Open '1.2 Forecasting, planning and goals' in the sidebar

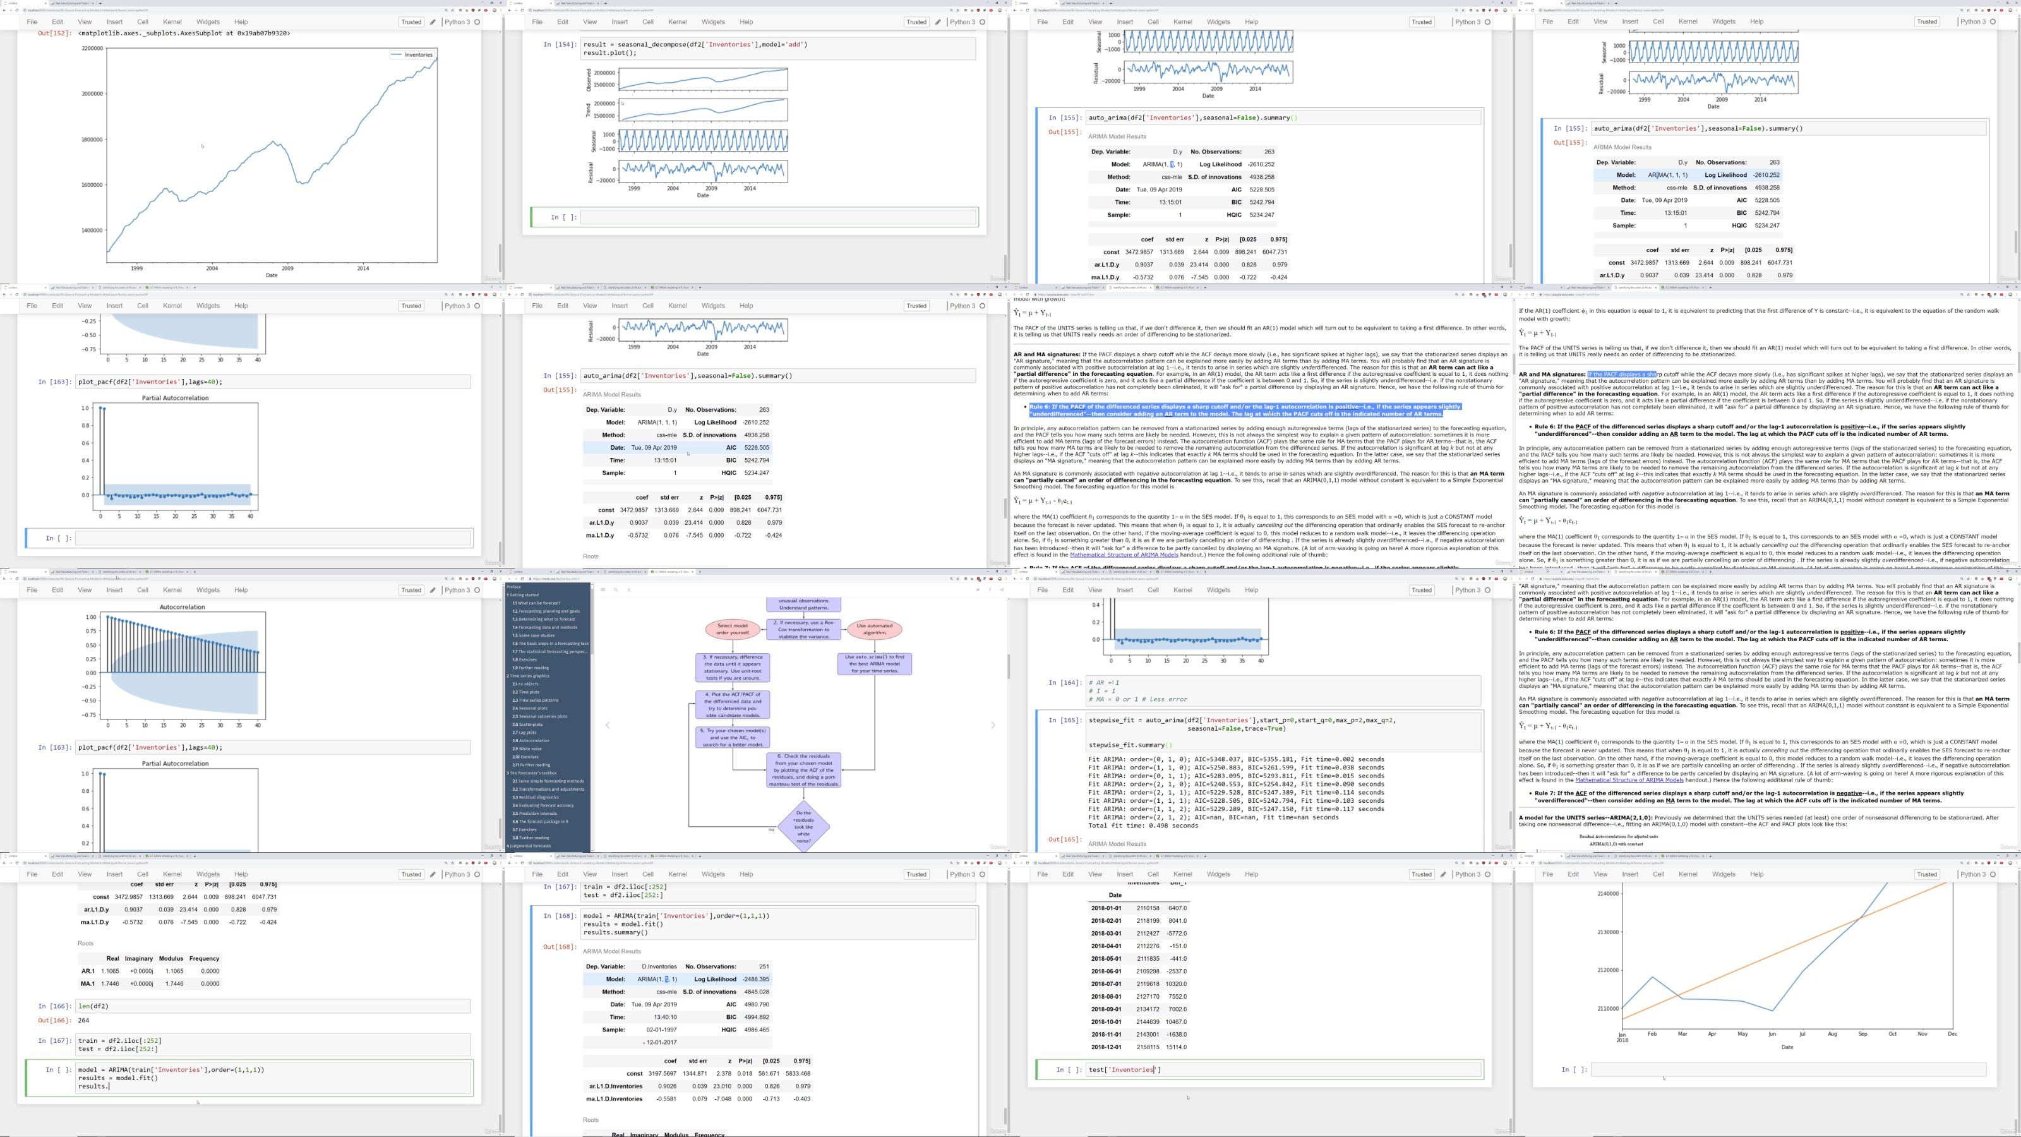546,611
